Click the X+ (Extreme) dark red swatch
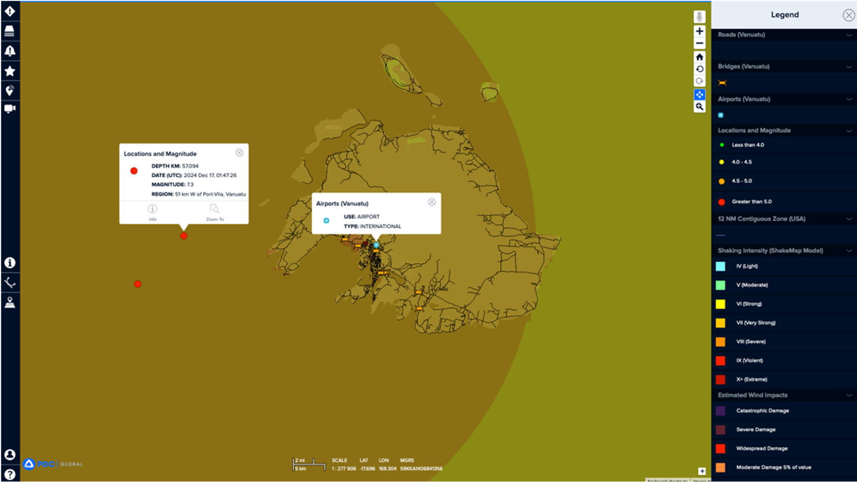 click(x=721, y=380)
